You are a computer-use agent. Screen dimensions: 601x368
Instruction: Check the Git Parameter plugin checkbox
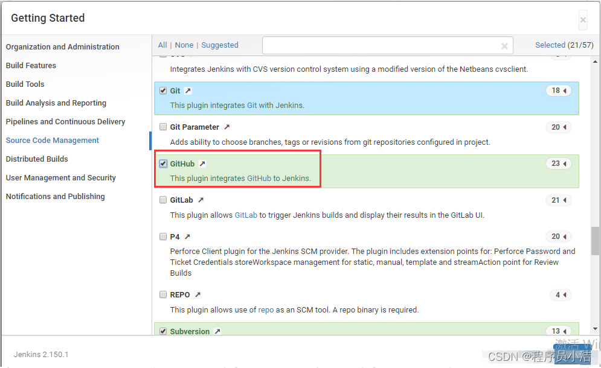[x=163, y=127]
